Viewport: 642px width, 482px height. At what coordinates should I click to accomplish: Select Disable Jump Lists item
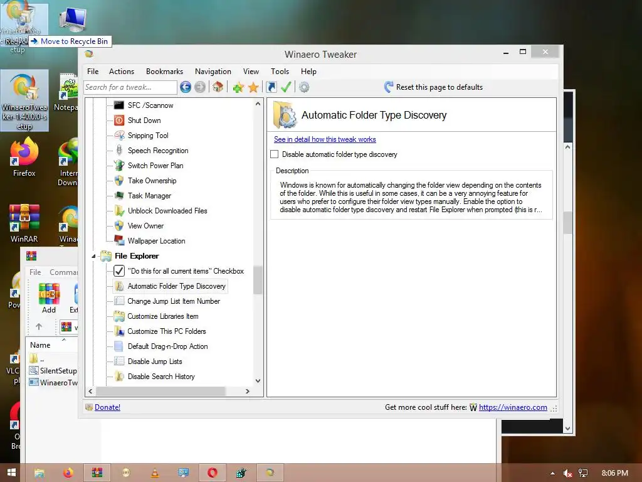155,361
